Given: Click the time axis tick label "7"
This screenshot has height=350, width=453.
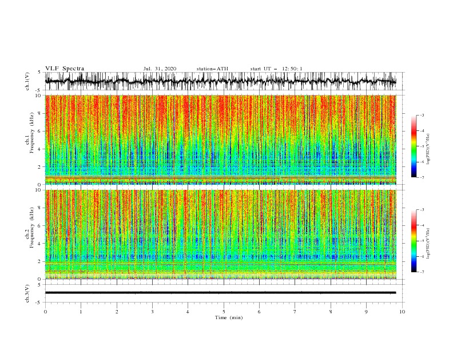Looking at the screenshot, I should point(295,312).
